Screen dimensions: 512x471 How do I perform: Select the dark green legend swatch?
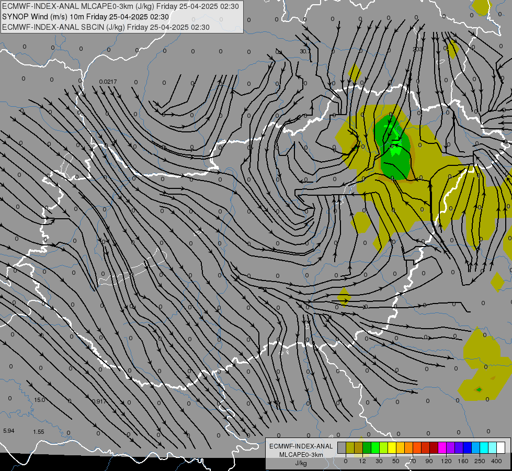367,447
